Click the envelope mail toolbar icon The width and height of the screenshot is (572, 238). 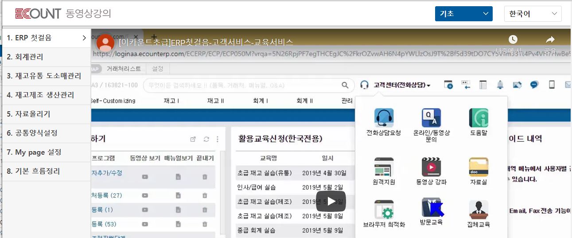click(x=568, y=85)
